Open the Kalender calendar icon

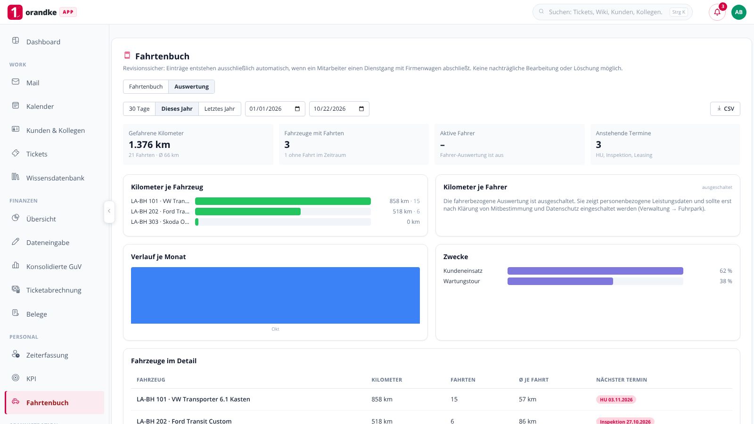coord(16,106)
